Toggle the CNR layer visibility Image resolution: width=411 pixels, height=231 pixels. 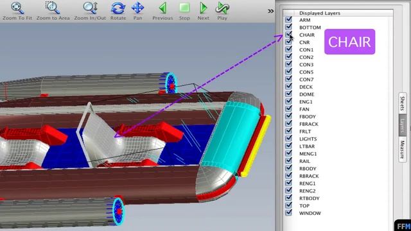(288, 42)
